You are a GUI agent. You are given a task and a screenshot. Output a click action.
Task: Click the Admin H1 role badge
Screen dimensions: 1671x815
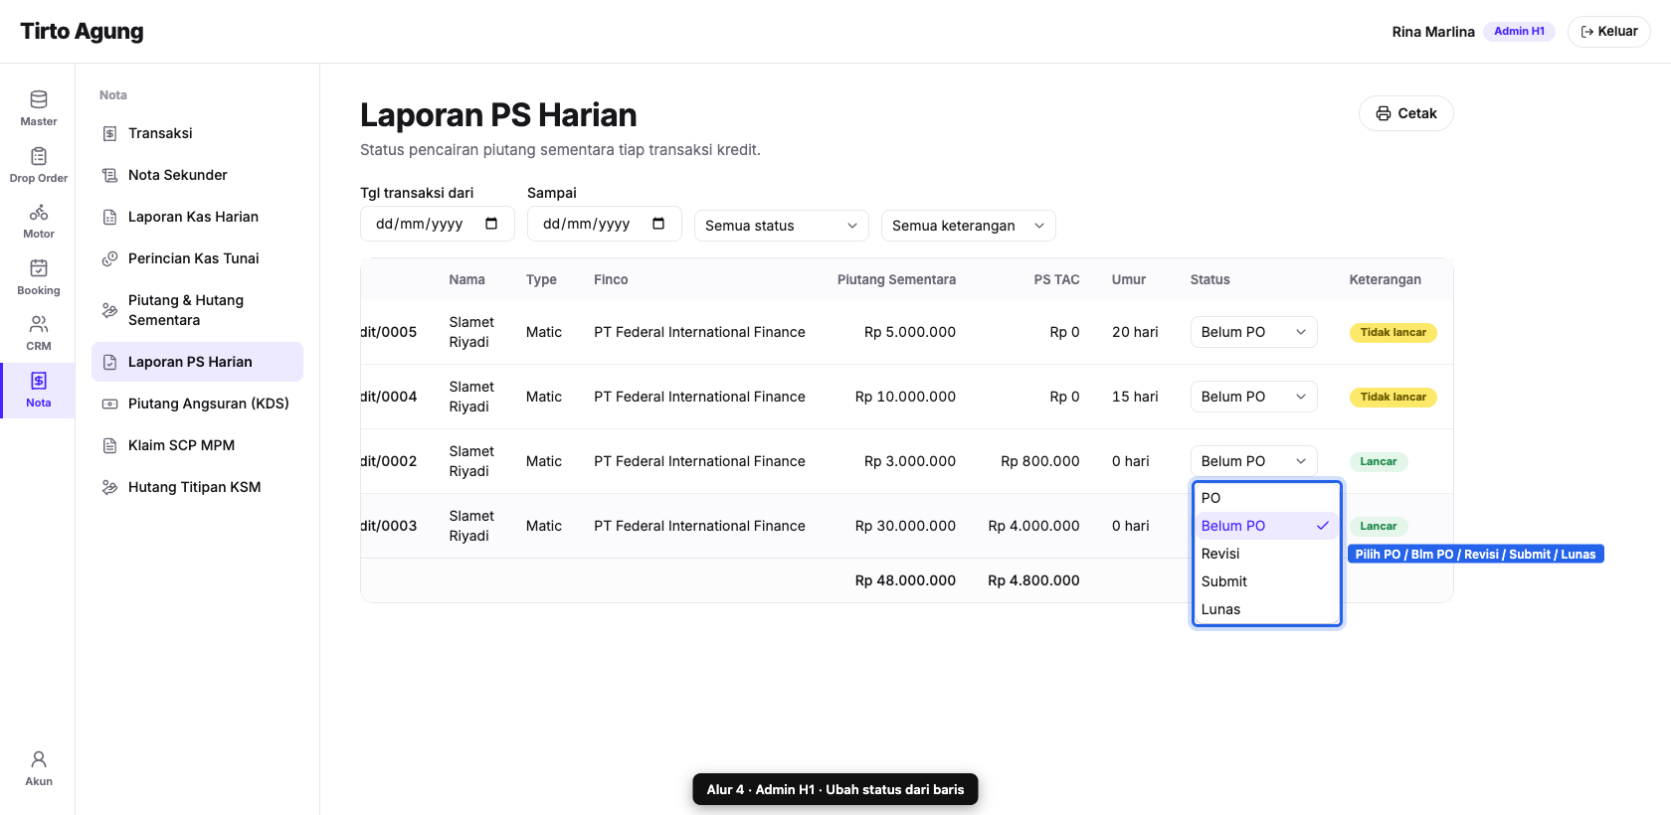click(1519, 32)
